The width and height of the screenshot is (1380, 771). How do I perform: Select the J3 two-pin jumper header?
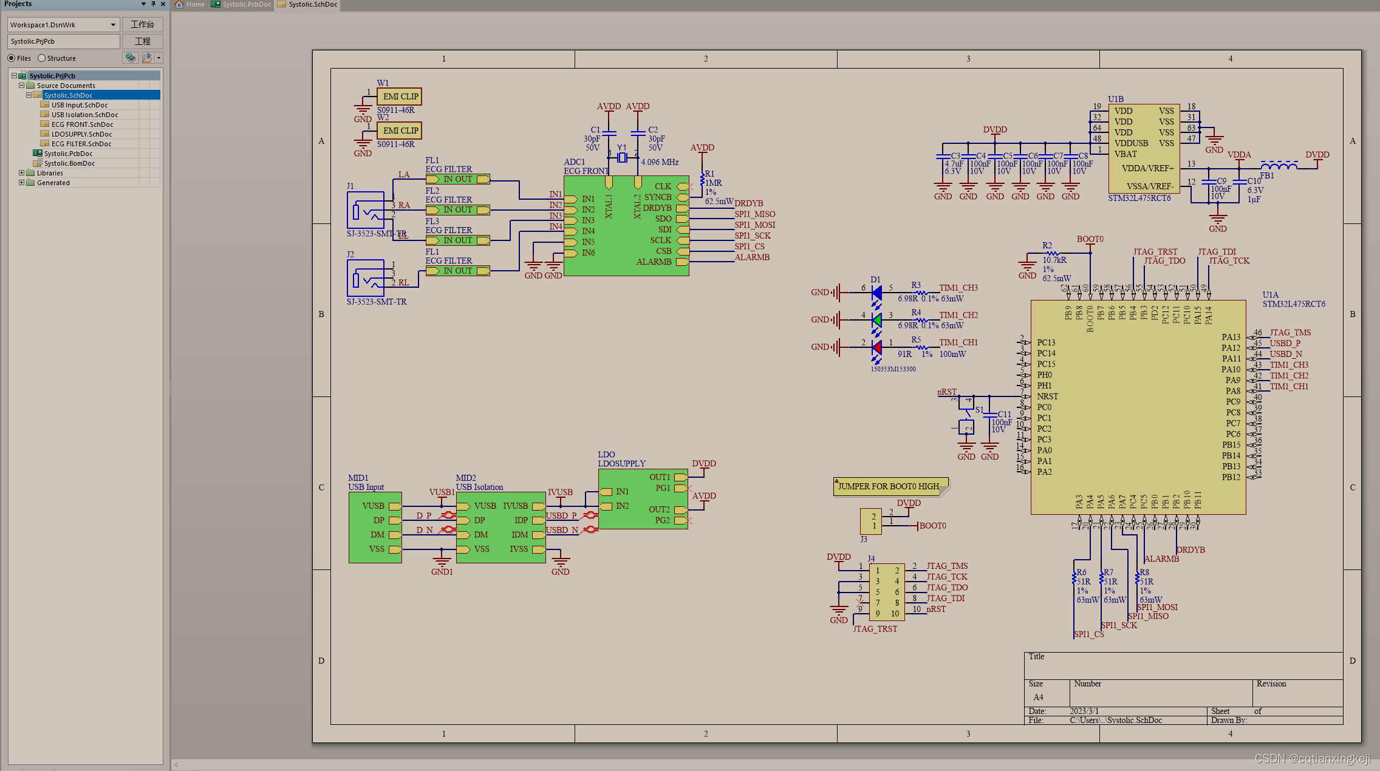(871, 521)
